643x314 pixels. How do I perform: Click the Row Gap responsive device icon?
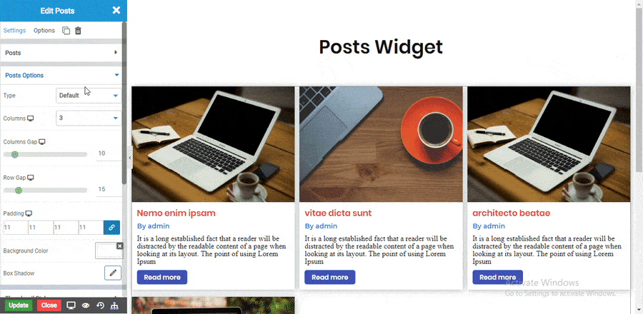(x=31, y=178)
